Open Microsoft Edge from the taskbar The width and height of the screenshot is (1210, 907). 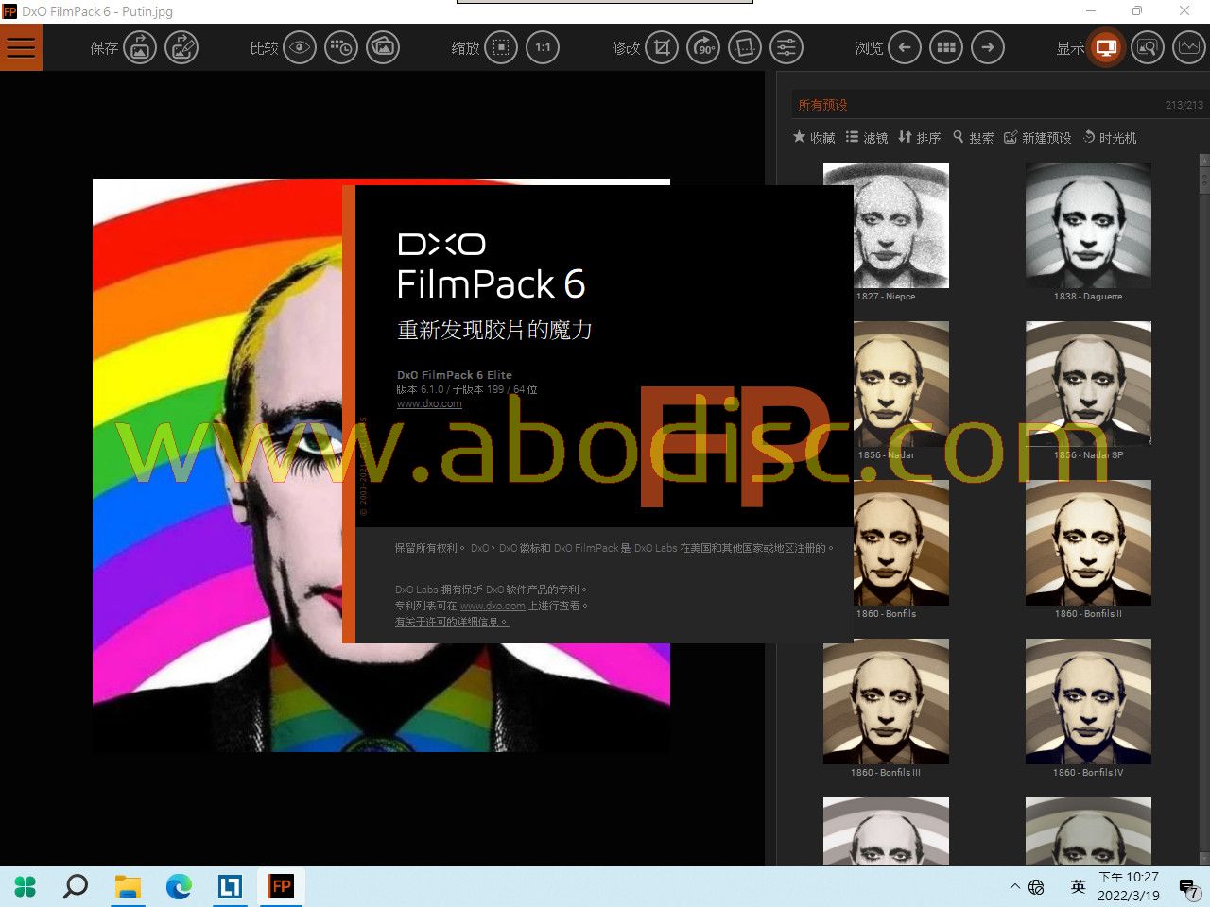179,886
